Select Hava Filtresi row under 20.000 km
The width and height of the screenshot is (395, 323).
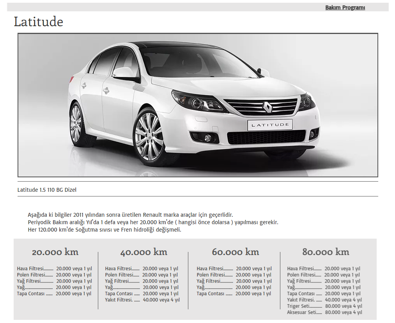[55, 268]
